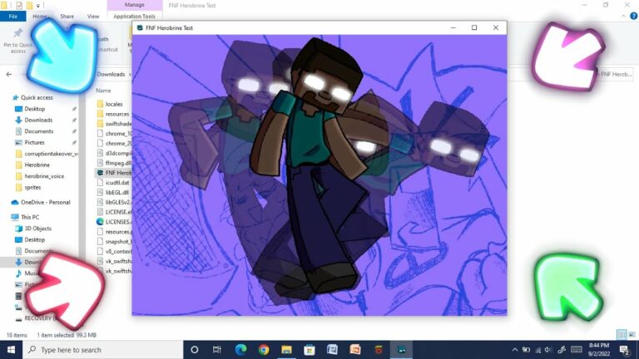This screenshot has width=639, height=359.
Task: Open File Explorer taskbar icon
Action: 286,350
